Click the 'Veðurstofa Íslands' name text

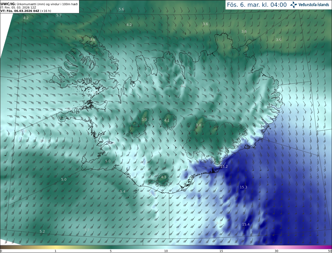tap(314, 5)
